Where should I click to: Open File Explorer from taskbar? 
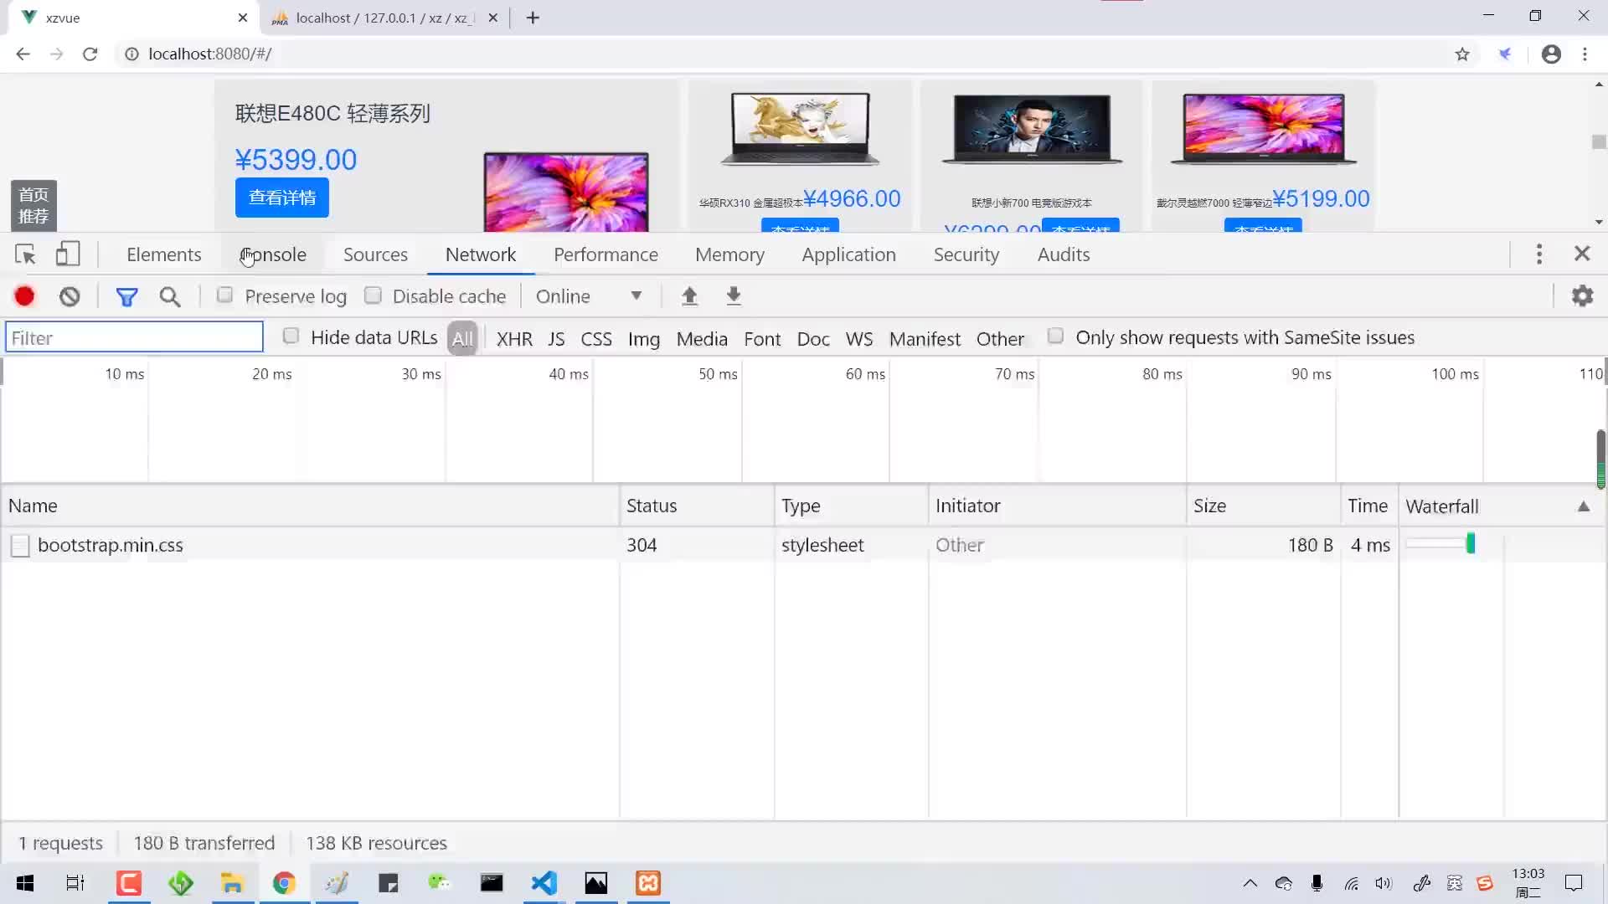pyautogui.click(x=232, y=883)
